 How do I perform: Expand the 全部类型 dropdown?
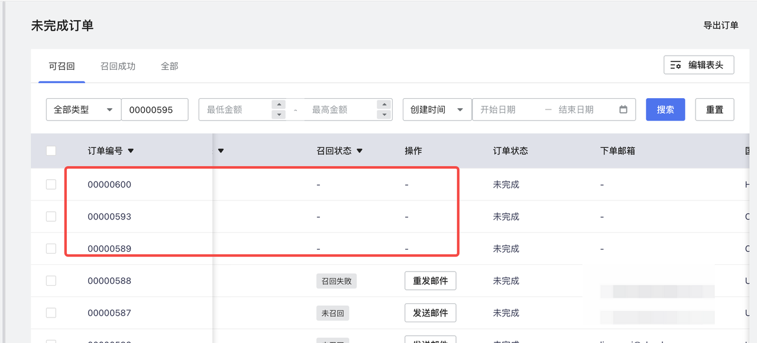pyautogui.click(x=83, y=109)
